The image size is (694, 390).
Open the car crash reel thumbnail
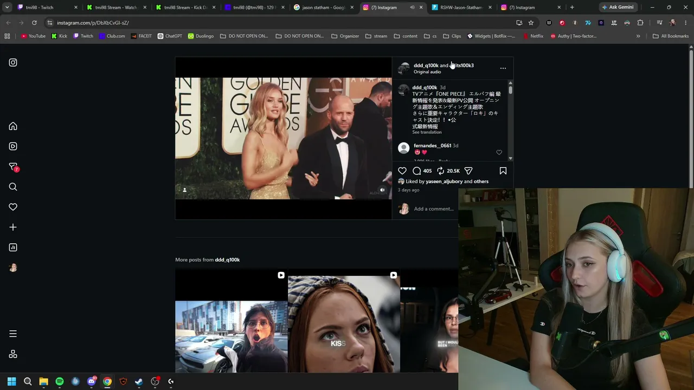(231, 321)
